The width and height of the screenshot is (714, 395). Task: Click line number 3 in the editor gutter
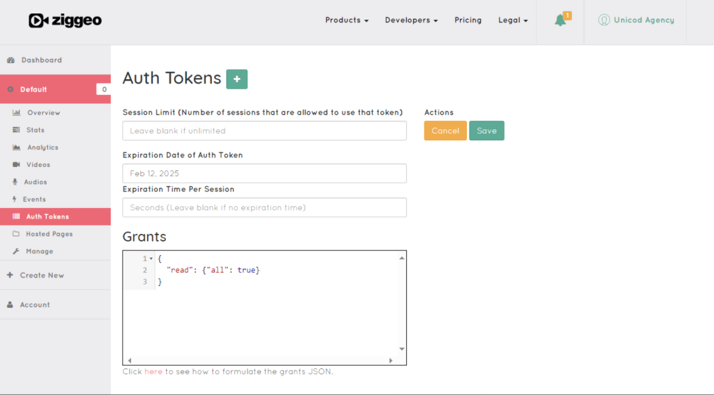point(145,282)
